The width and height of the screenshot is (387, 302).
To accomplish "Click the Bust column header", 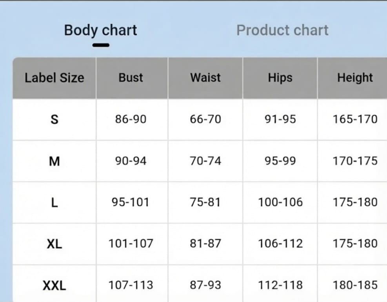I will 131,78.
